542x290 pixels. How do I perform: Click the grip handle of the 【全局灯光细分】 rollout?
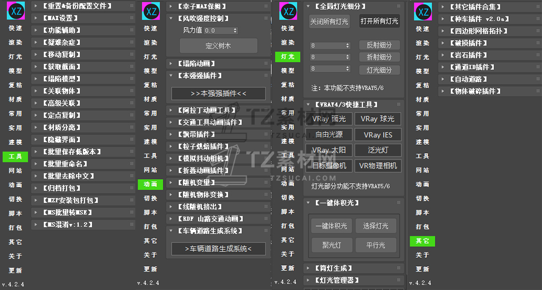pyautogui.click(x=398, y=6)
